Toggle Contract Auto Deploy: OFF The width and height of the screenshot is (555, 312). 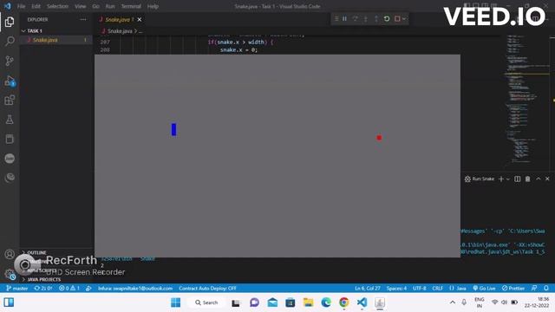(x=207, y=289)
